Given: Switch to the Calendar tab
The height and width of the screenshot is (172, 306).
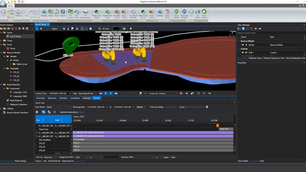Looking at the screenshot, I should pos(87,98).
